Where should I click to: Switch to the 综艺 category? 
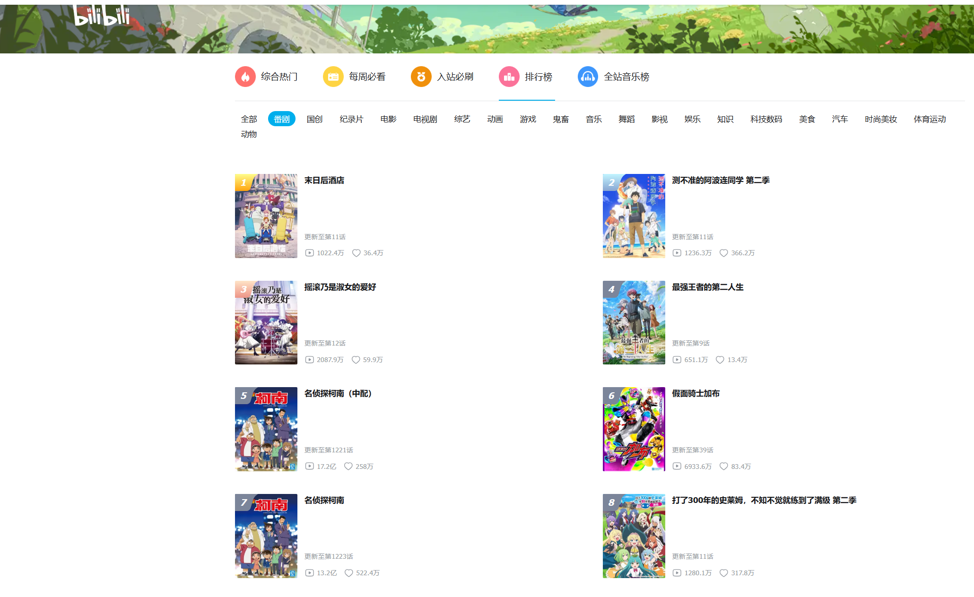coord(462,119)
